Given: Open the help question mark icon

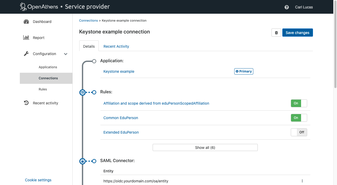Looking at the screenshot, I should pos(287,7).
